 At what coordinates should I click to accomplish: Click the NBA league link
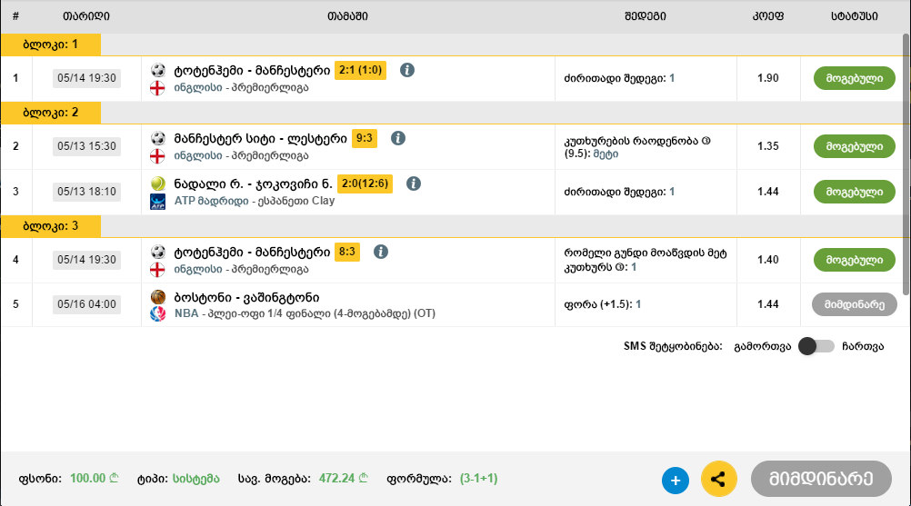[185, 313]
